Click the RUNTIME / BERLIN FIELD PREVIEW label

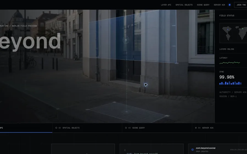pos(18,26)
